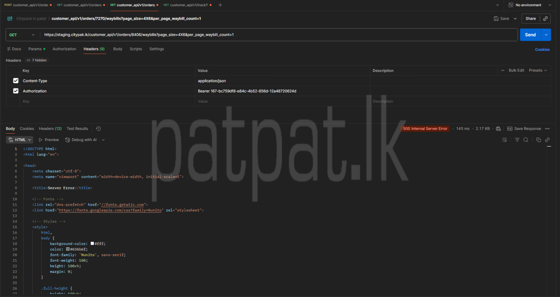Show the 7 hidden headers

[x=36, y=60]
